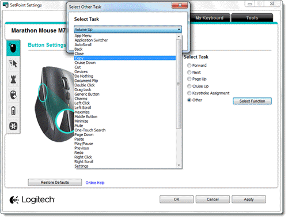The image size is (288, 219).
Task: Choose Right Click in the list
Action: (x=125, y=157)
